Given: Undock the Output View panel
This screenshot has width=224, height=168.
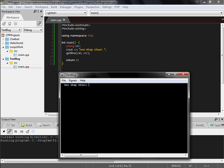Looking at the screenshot, I should [216, 119].
